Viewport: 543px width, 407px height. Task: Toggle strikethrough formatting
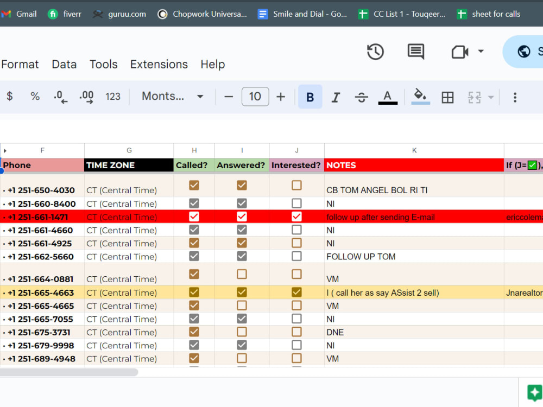point(361,97)
